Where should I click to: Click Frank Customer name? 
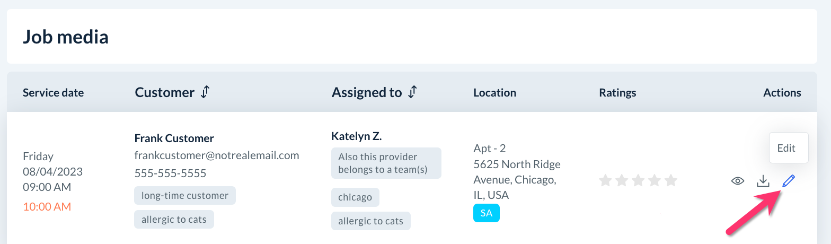coord(174,138)
